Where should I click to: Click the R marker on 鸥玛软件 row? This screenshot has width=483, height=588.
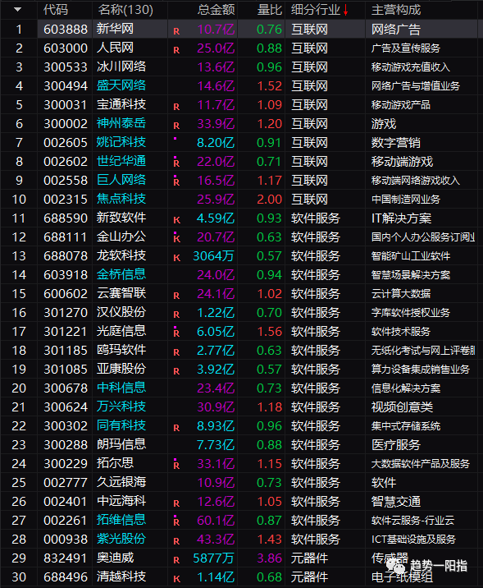pyautogui.click(x=176, y=352)
